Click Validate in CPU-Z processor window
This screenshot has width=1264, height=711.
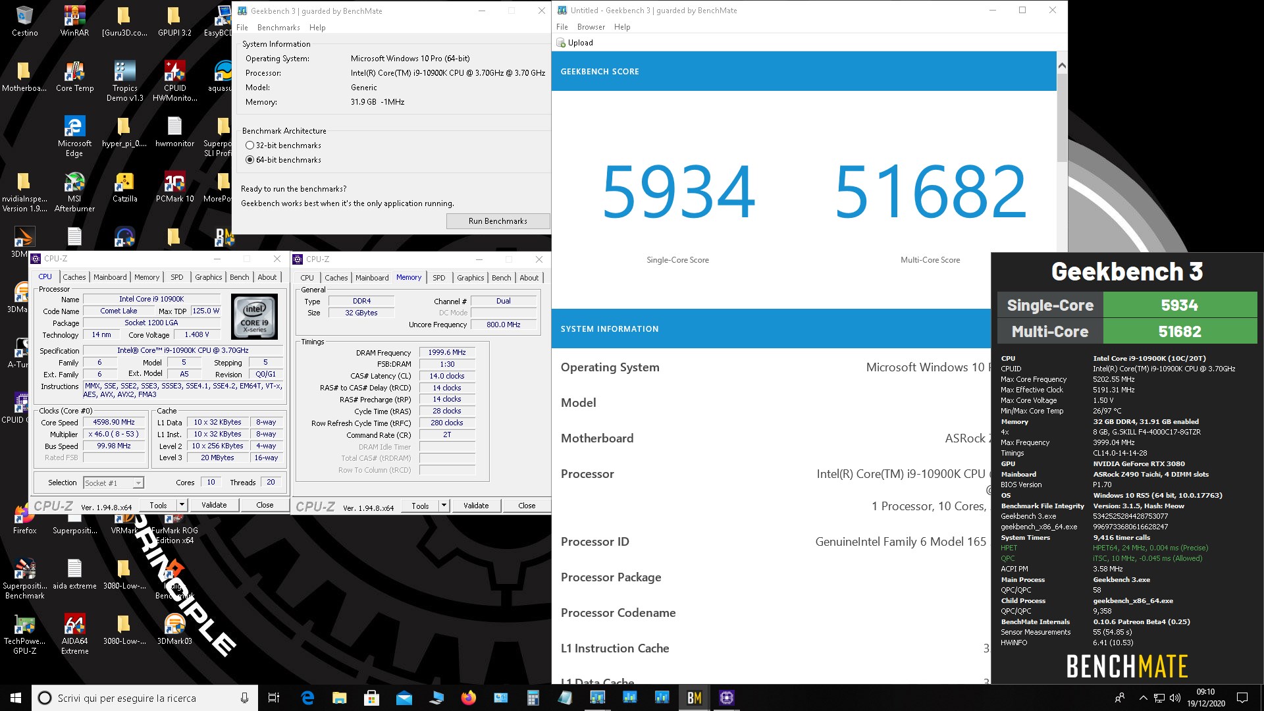coord(214,505)
